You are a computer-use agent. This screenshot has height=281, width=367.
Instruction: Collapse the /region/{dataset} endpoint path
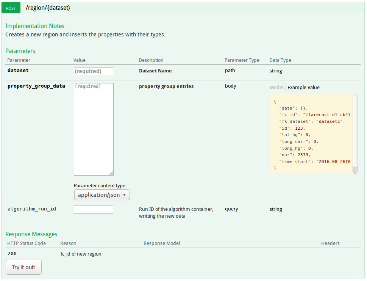coord(48,8)
